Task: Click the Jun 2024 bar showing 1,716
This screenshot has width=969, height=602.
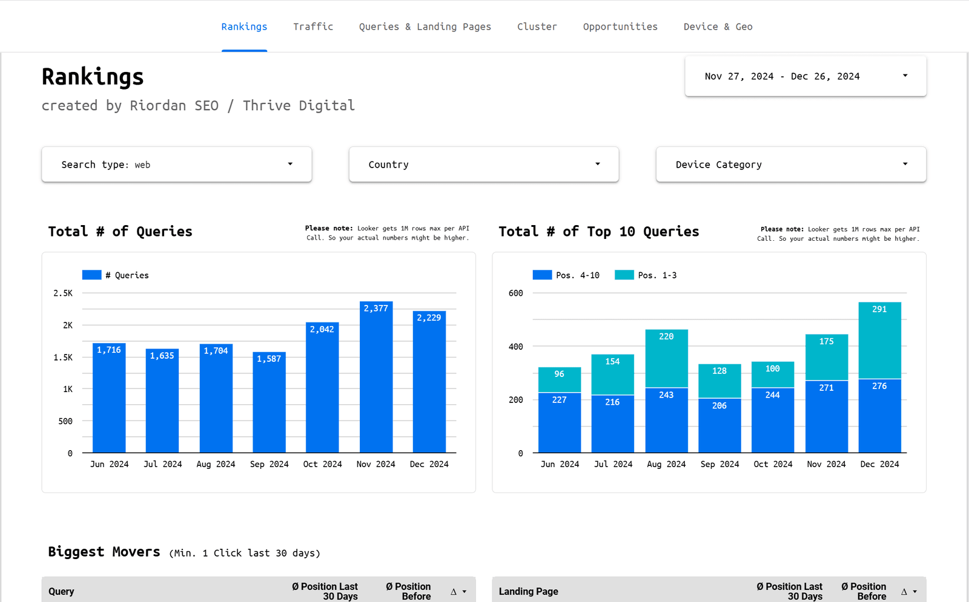Action: tap(109, 398)
